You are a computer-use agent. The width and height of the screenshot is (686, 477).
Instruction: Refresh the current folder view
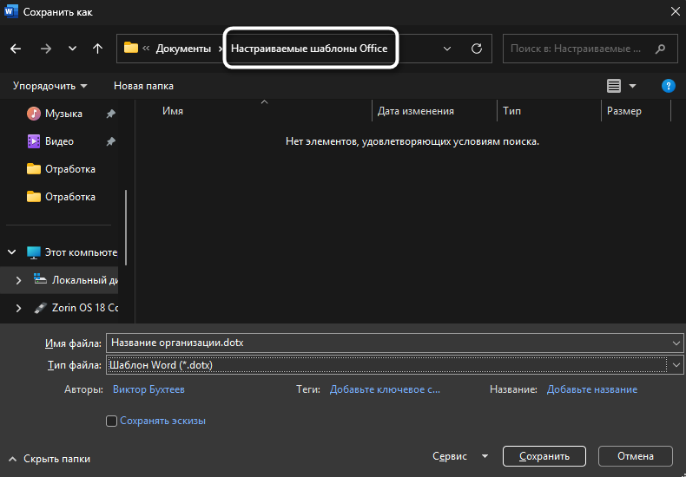[x=476, y=49]
